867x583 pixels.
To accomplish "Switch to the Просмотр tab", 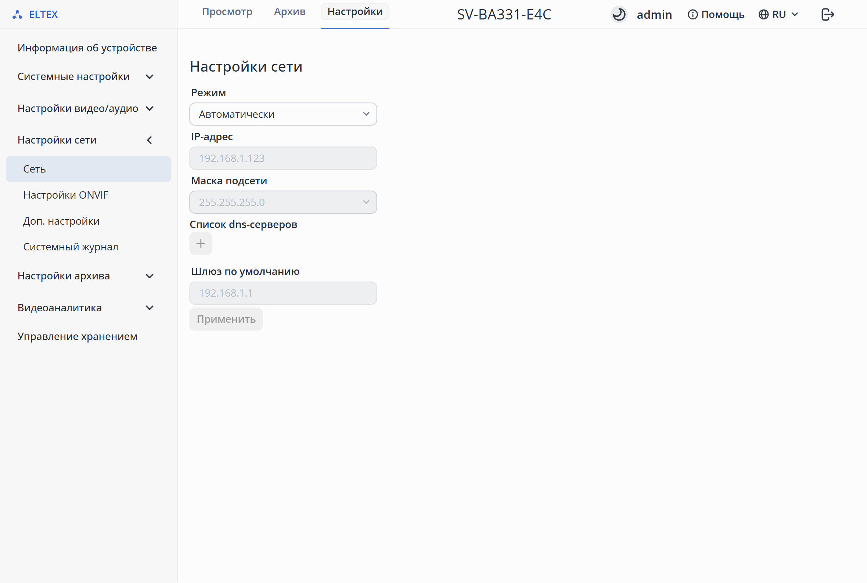I will pyautogui.click(x=227, y=11).
